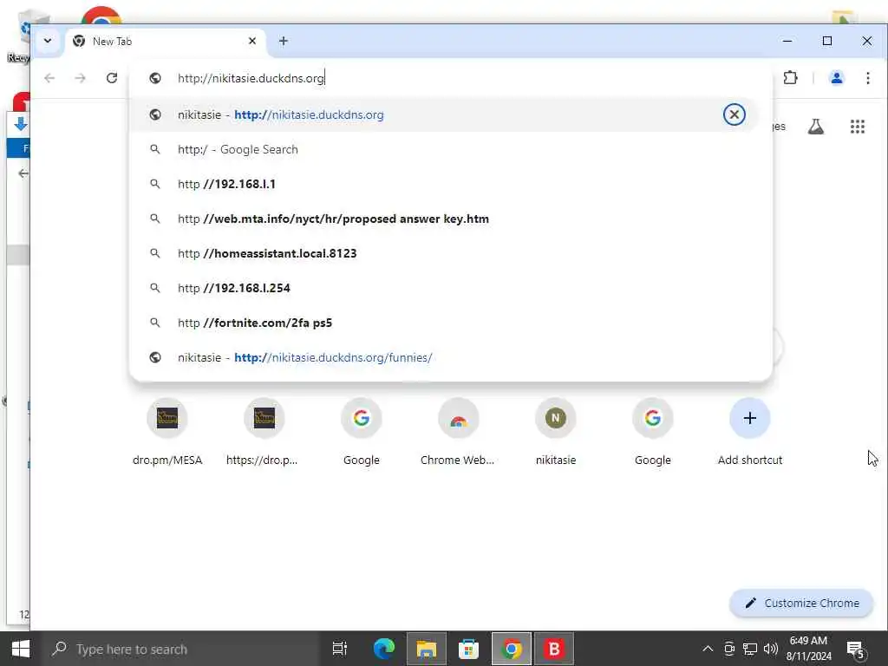Close the New Tab tab
Image resolution: width=888 pixels, height=666 pixels.
tap(252, 41)
